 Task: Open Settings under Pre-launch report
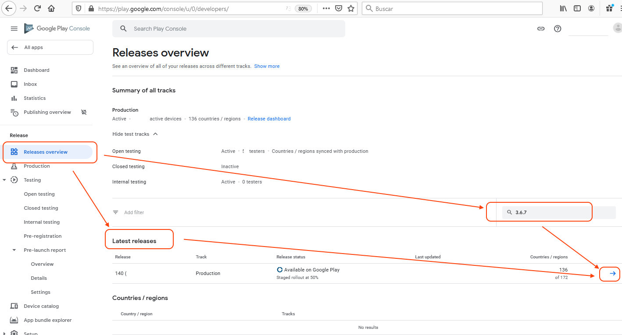(x=40, y=292)
